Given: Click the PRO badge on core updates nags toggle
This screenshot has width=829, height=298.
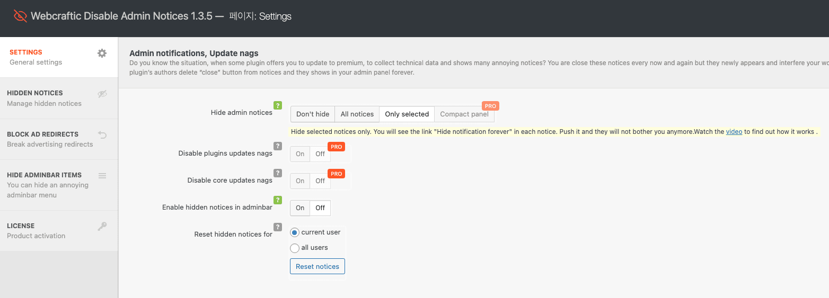Looking at the screenshot, I should [336, 174].
